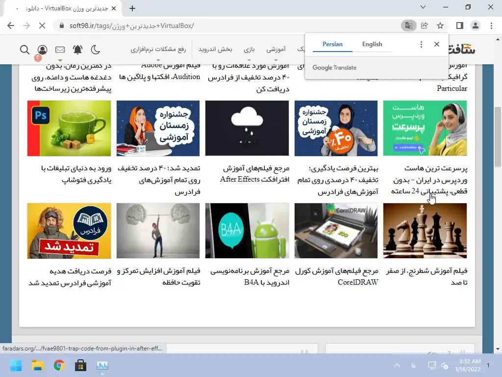This screenshot has height=377, width=502.
Task: Select the English tab in Translate popup
Action: pyautogui.click(x=372, y=44)
